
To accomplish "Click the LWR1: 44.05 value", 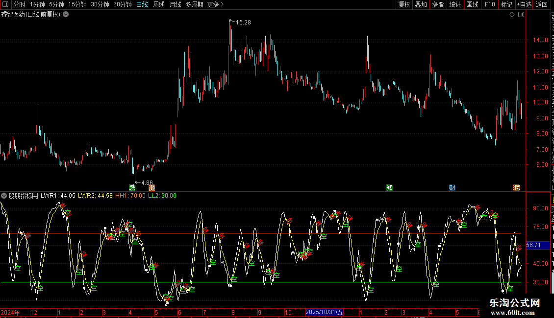I will click(x=58, y=196).
